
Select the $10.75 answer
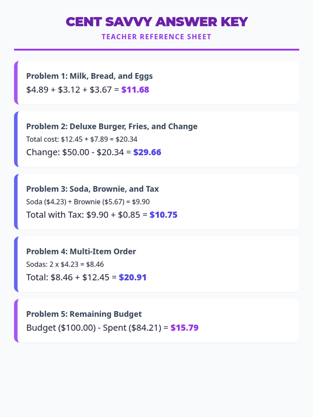(163, 215)
